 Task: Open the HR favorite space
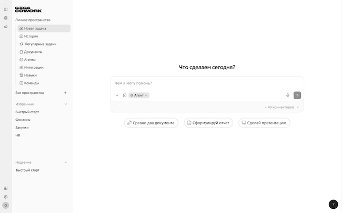tap(18, 135)
